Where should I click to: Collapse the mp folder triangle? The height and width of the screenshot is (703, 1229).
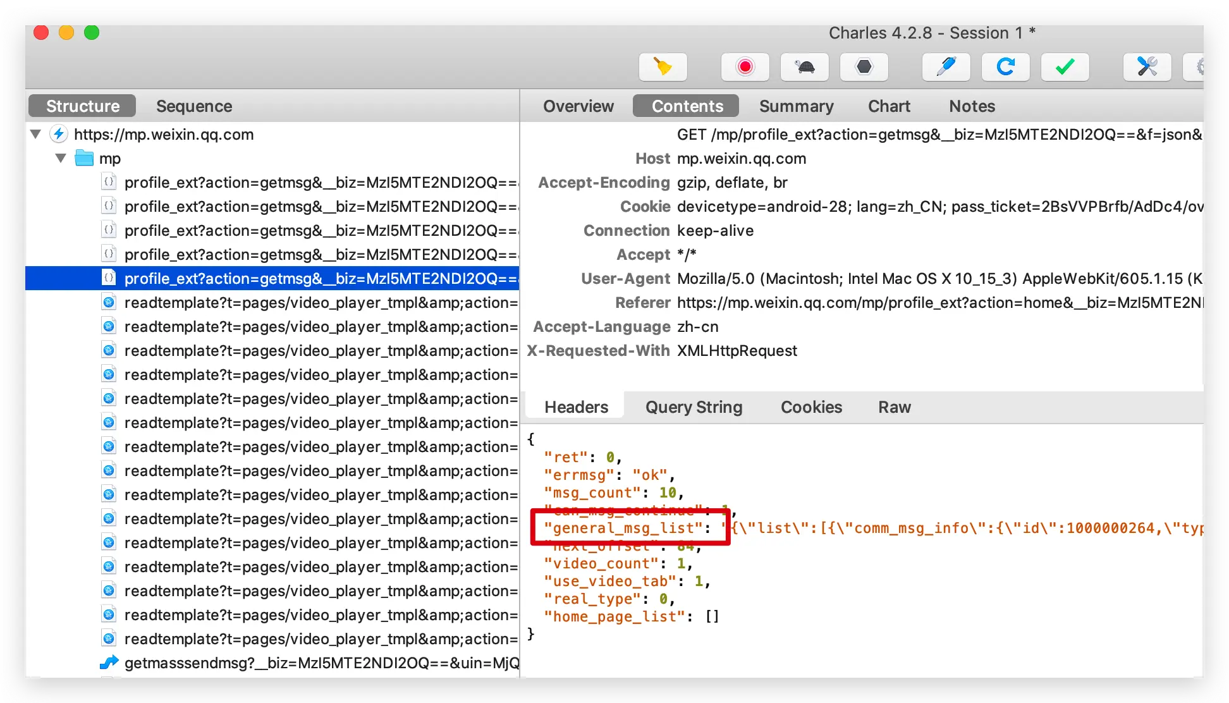[x=61, y=158]
